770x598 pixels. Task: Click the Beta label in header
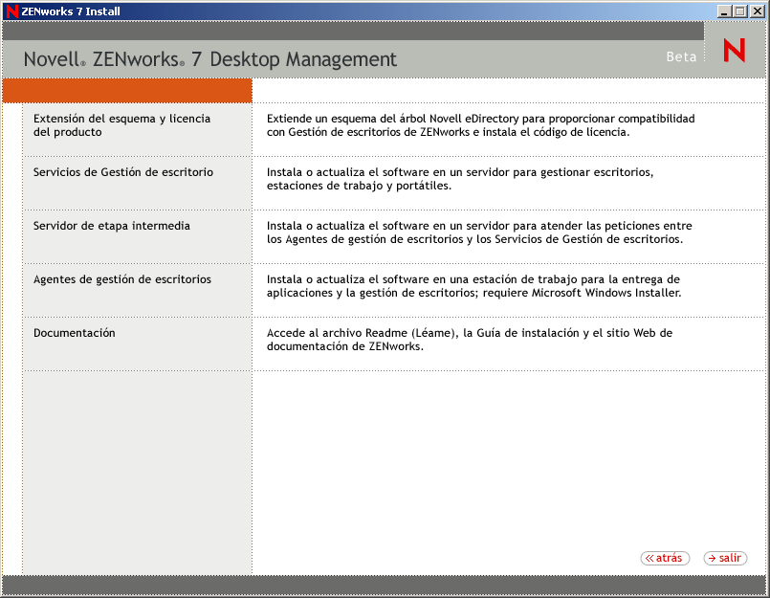point(681,57)
